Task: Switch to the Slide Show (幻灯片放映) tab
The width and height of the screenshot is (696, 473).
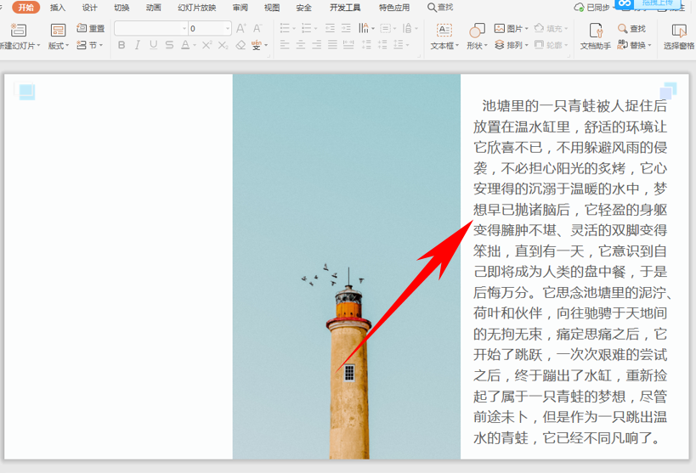Action: point(197,8)
